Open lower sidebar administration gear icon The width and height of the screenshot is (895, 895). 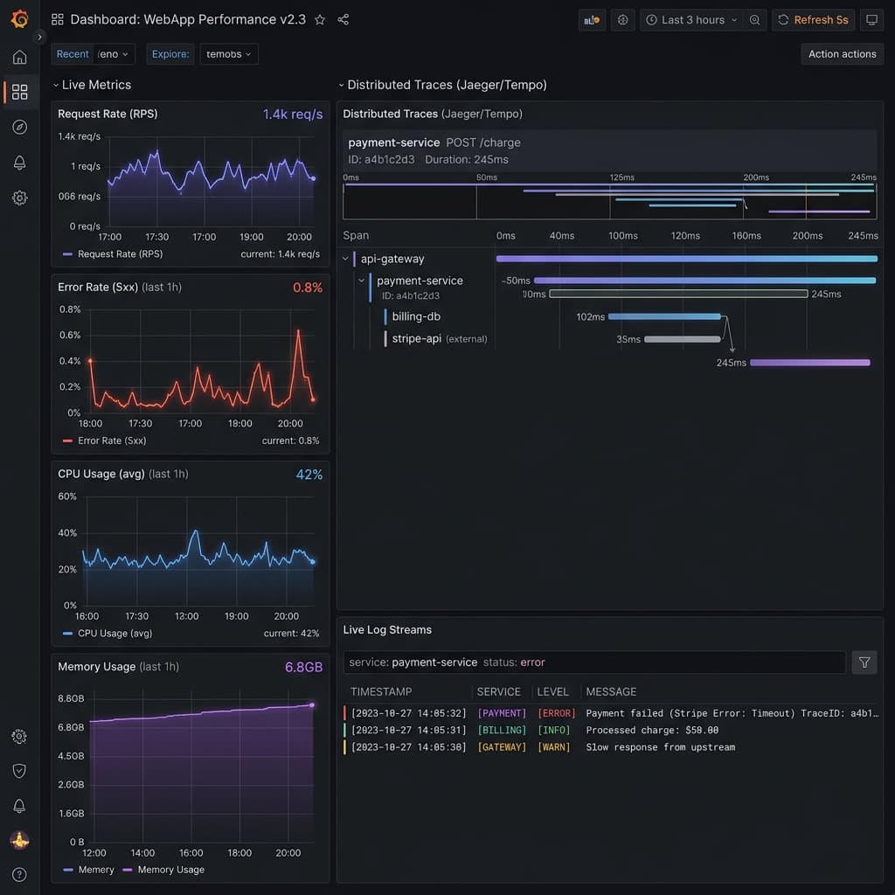(x=19, y=736)
